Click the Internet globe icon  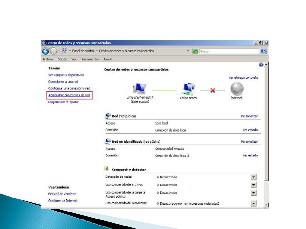pyautogui.click(x=237, y=89)
